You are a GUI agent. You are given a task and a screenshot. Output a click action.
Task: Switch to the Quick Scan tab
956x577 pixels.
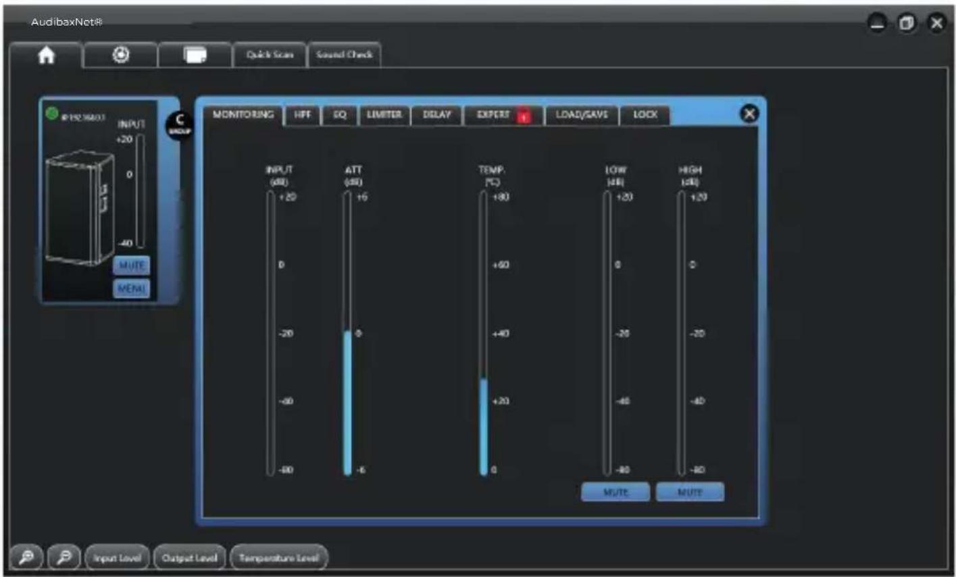[x=270, y=55]
